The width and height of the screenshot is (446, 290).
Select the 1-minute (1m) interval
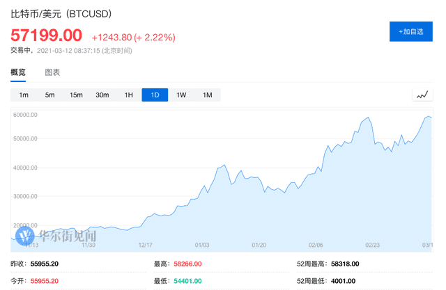tap(24, 95)
